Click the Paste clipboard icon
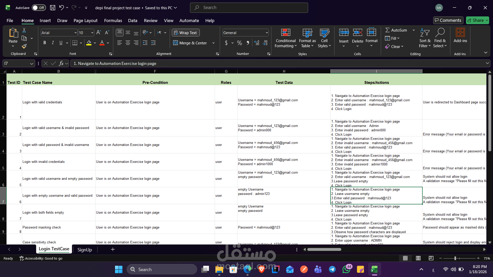 pos(13,33)
